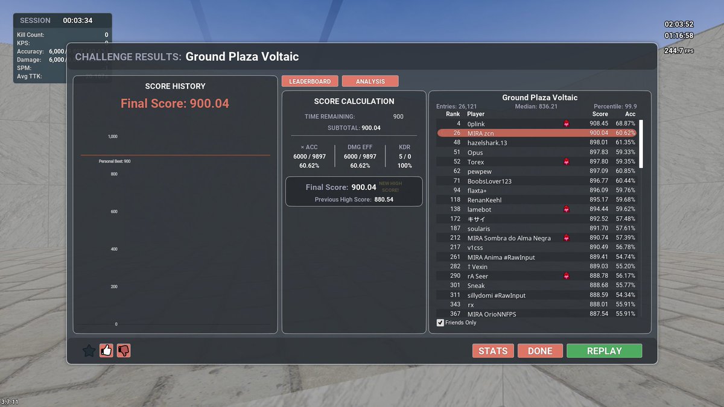Click the red badge icon next to lamebot

(566, 209)
